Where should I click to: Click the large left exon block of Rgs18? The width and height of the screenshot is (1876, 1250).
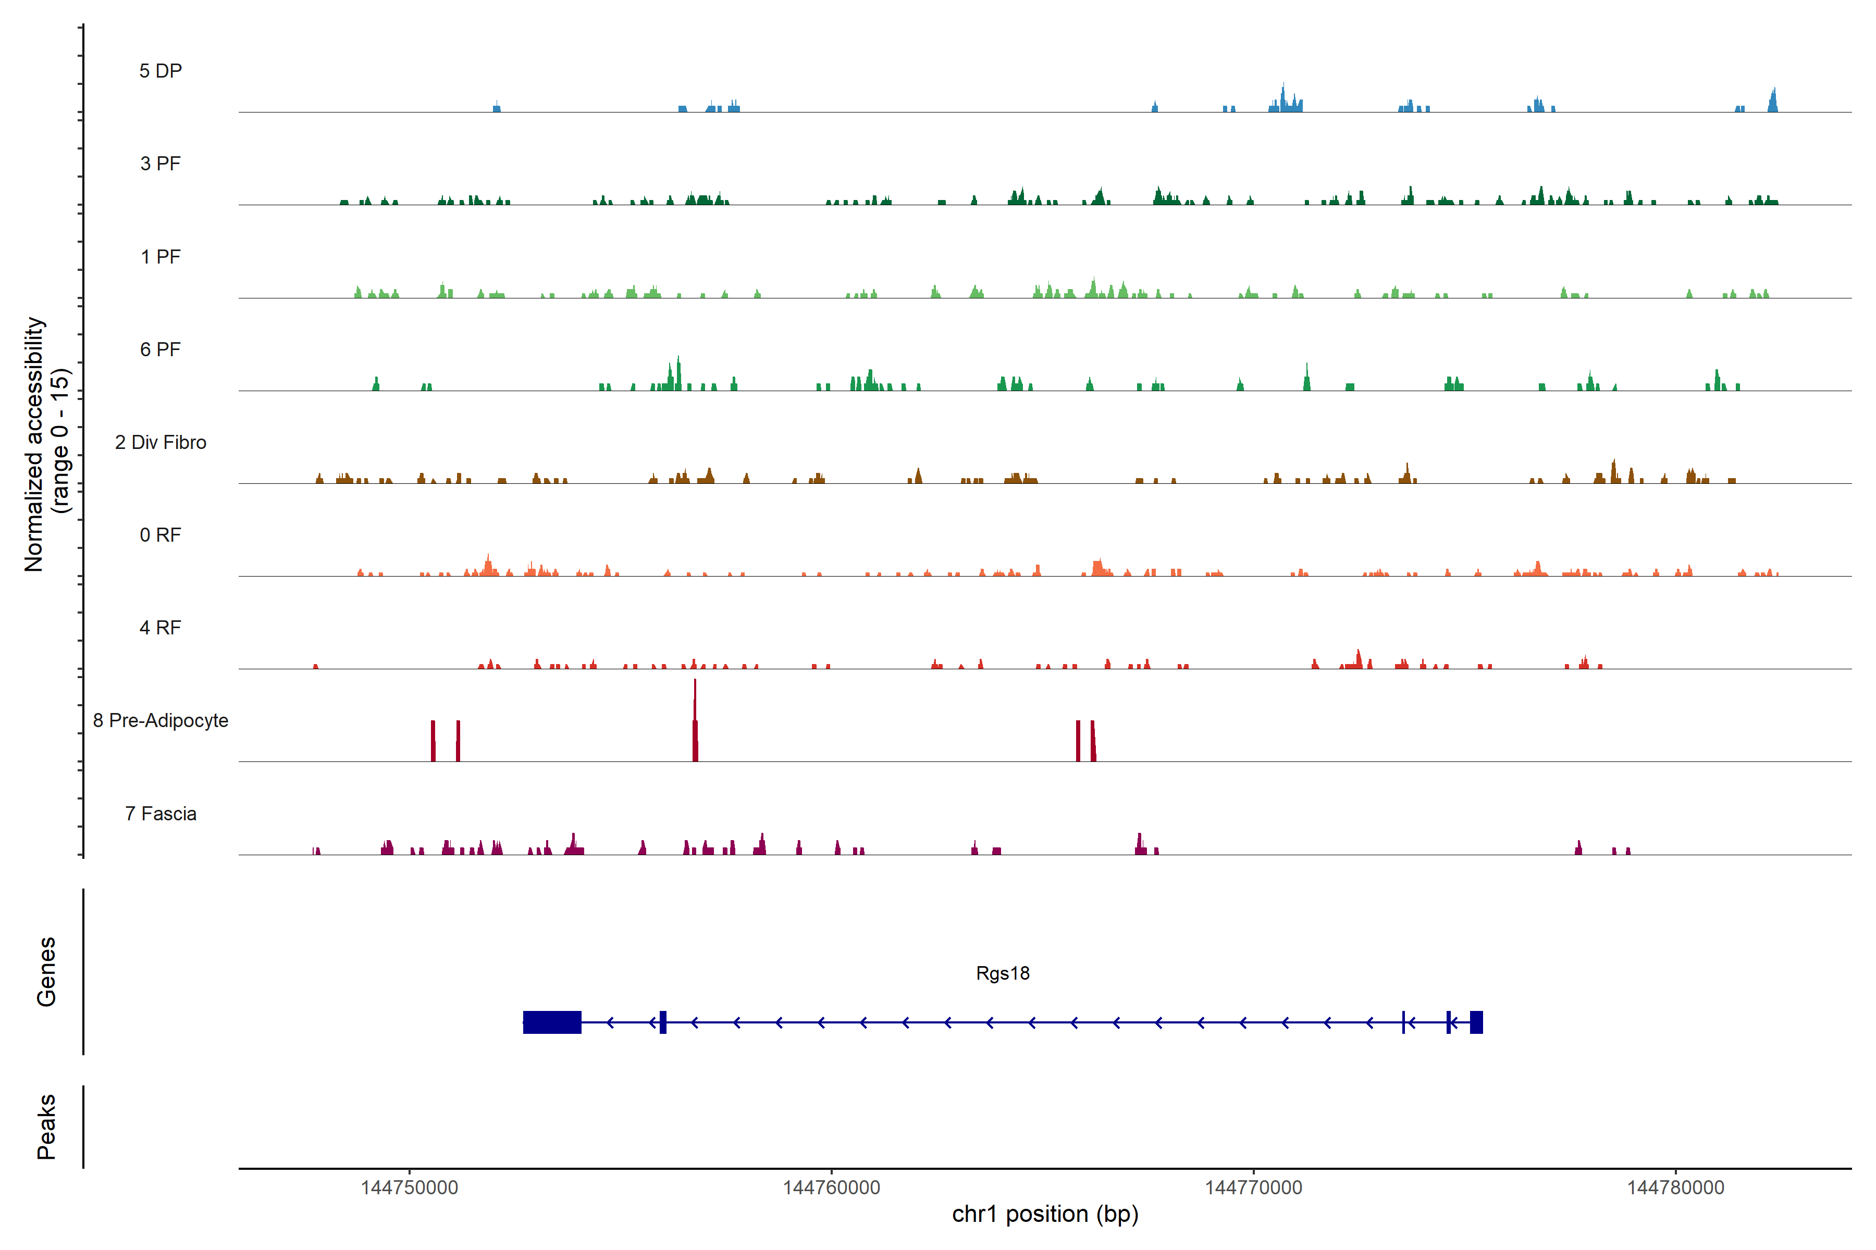(x=552, y=1022)
